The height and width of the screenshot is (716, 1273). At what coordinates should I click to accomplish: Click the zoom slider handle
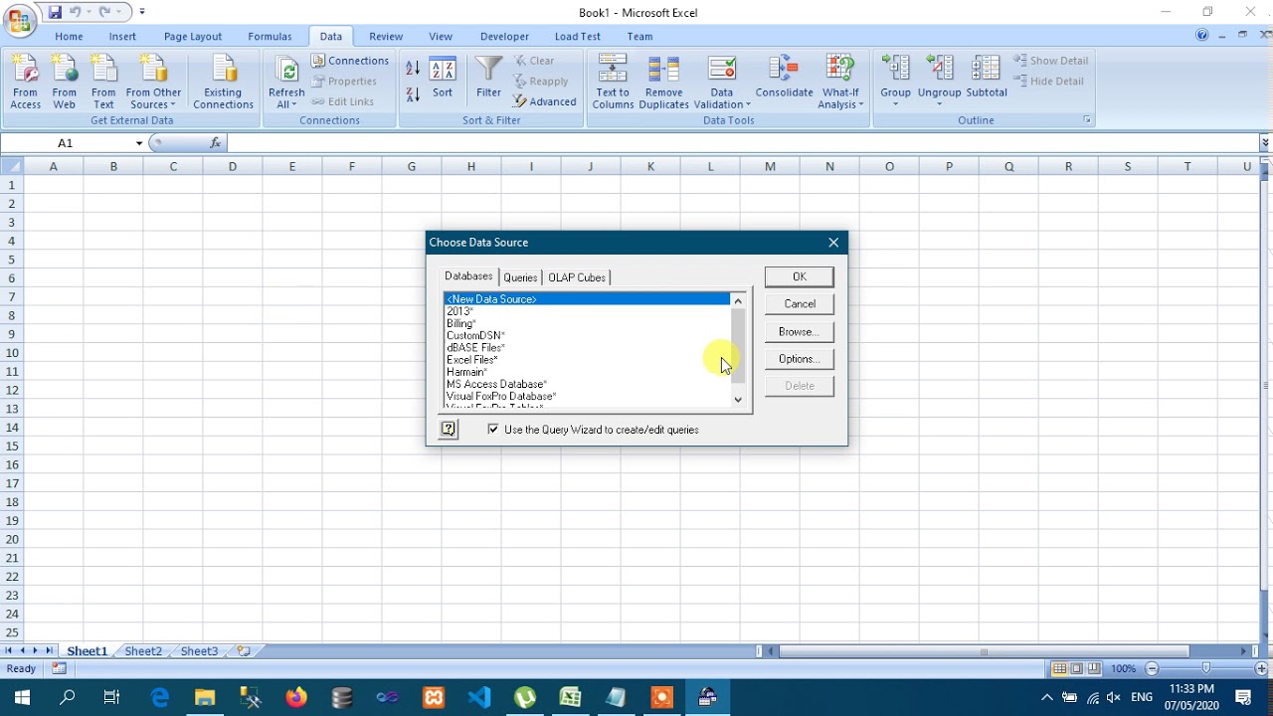(1206, 669)
